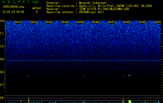Click the 0649 time marker
The image size is (163, 103).
tap(142, 22)
